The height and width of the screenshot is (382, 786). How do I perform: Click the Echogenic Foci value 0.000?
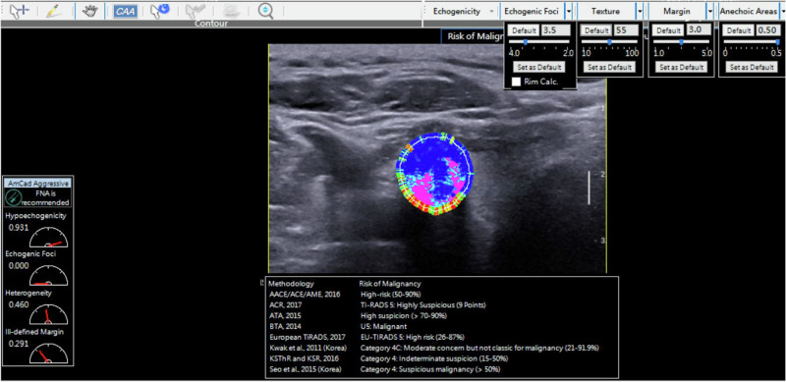pos(19,265)
